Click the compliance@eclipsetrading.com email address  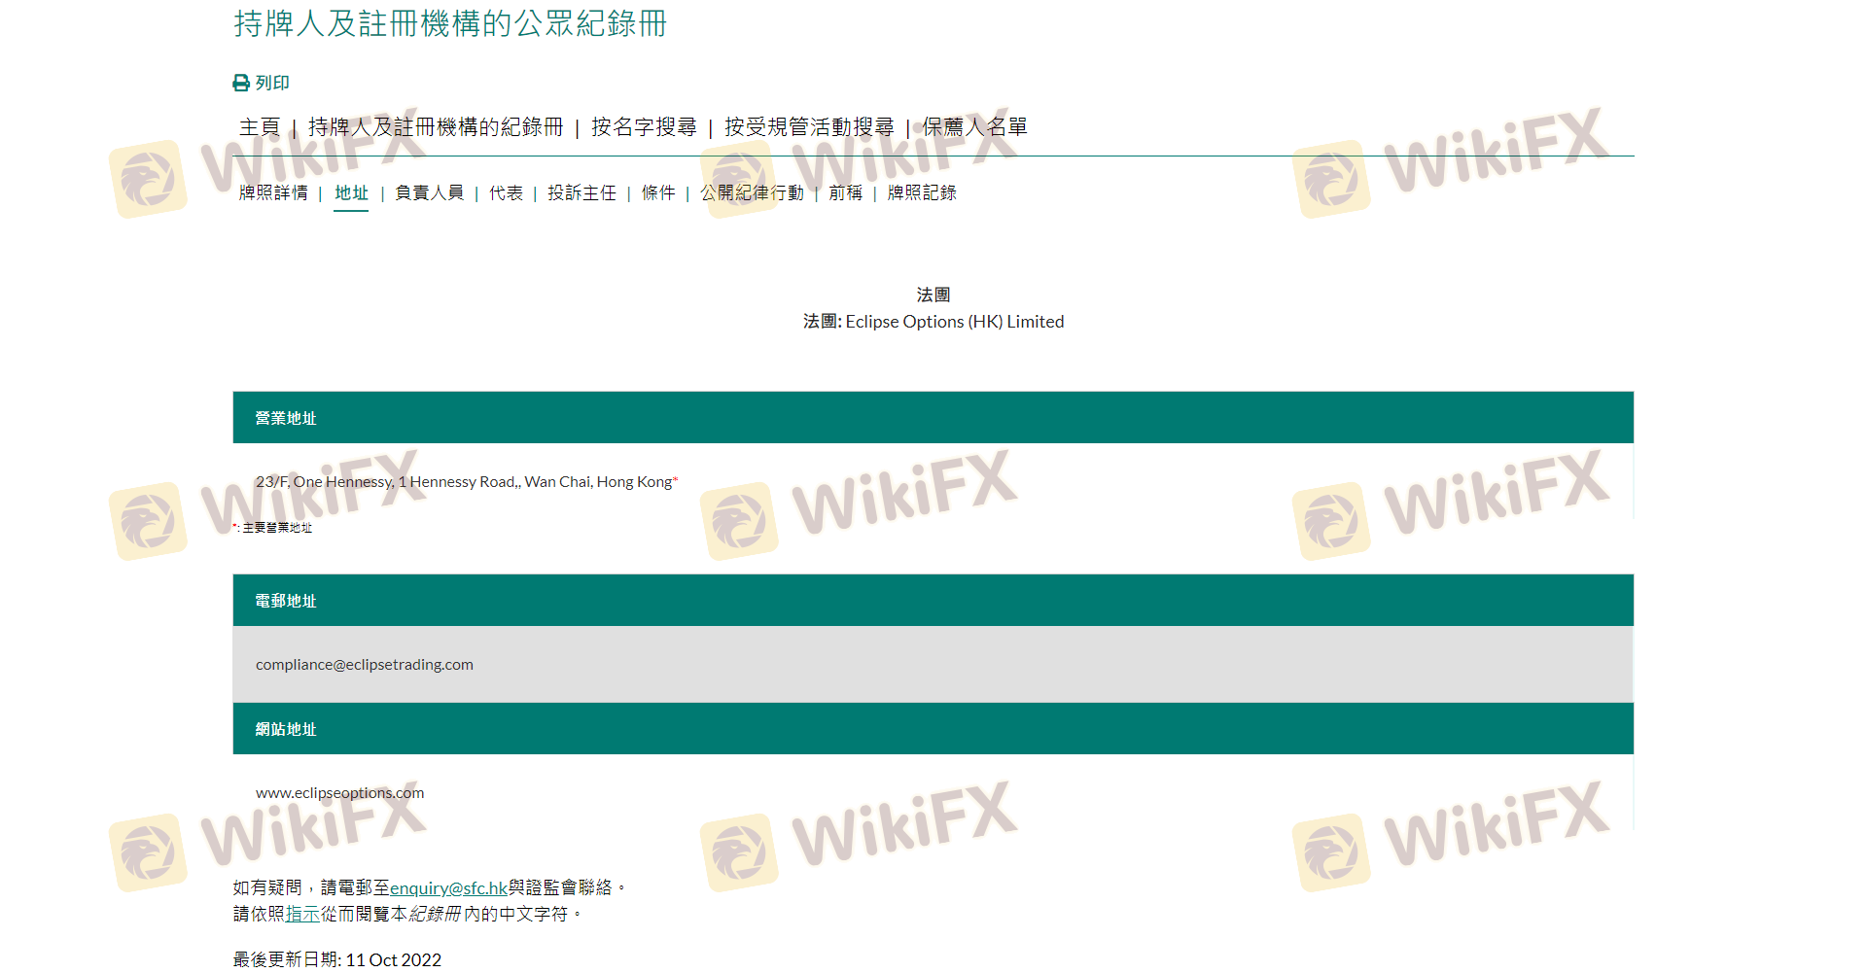pos(365,665)
